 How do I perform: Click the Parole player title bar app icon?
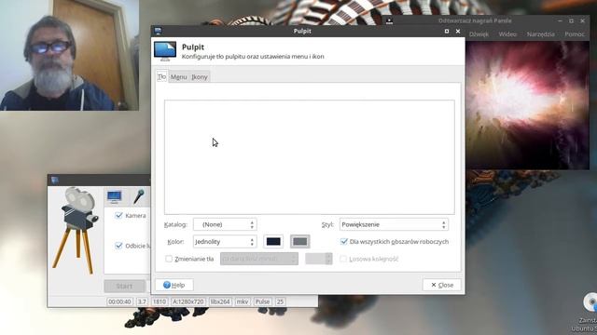389,20
